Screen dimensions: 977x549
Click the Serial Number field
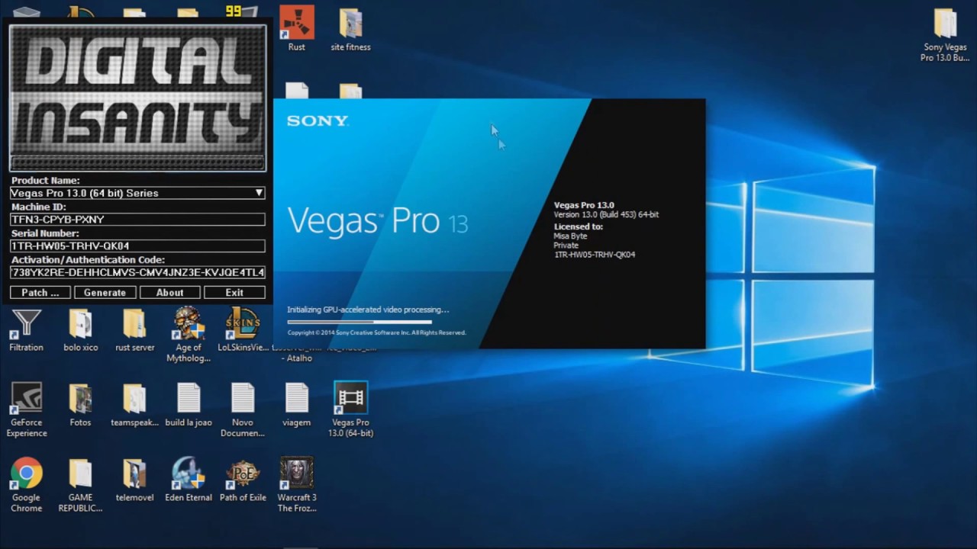[137, 246]
